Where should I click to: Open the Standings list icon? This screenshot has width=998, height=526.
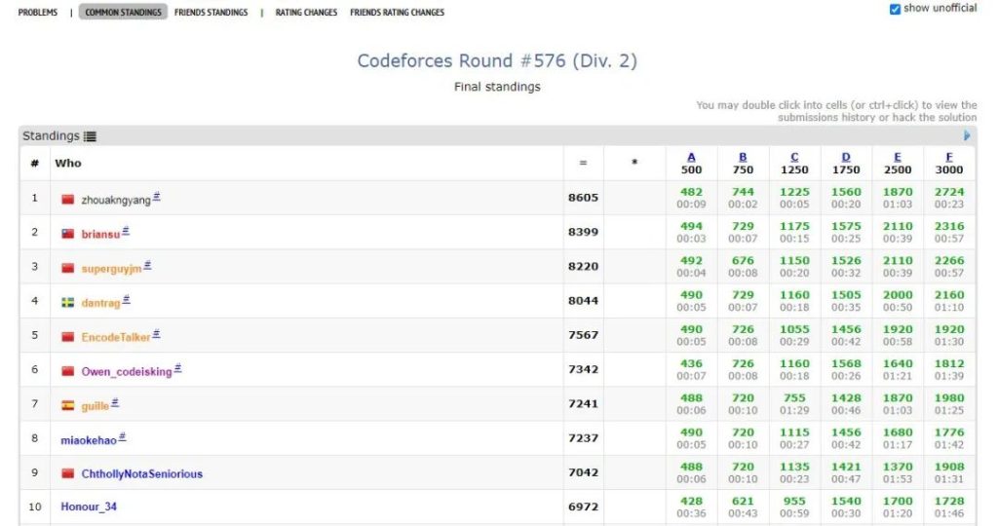click(90, 136)
